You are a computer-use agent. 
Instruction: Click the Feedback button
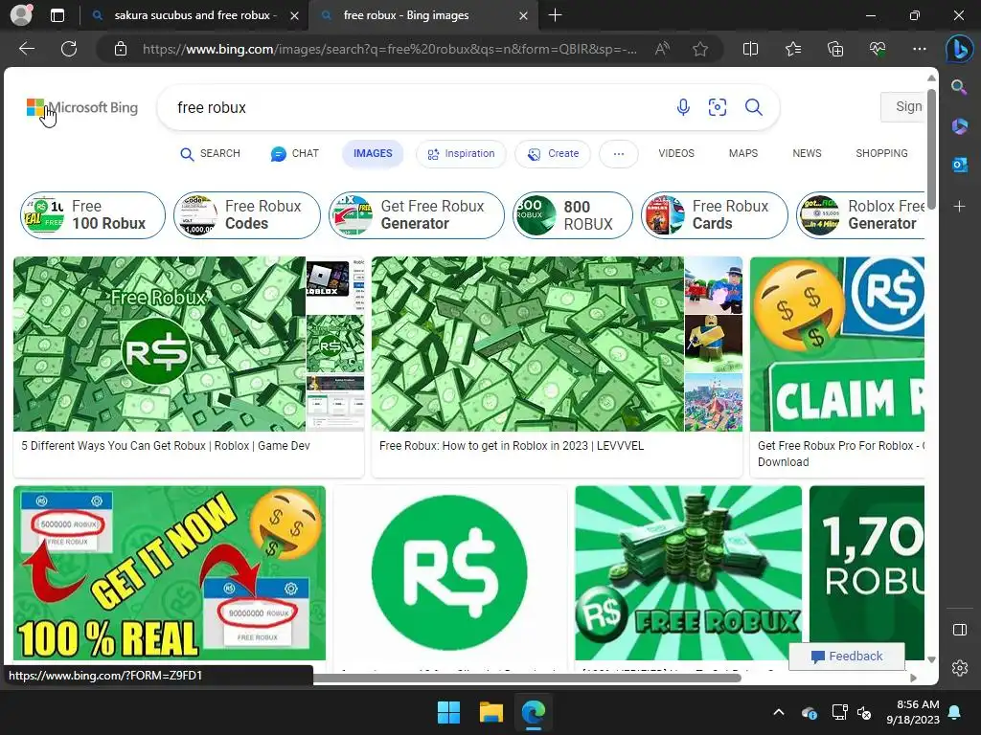[847, 657]
